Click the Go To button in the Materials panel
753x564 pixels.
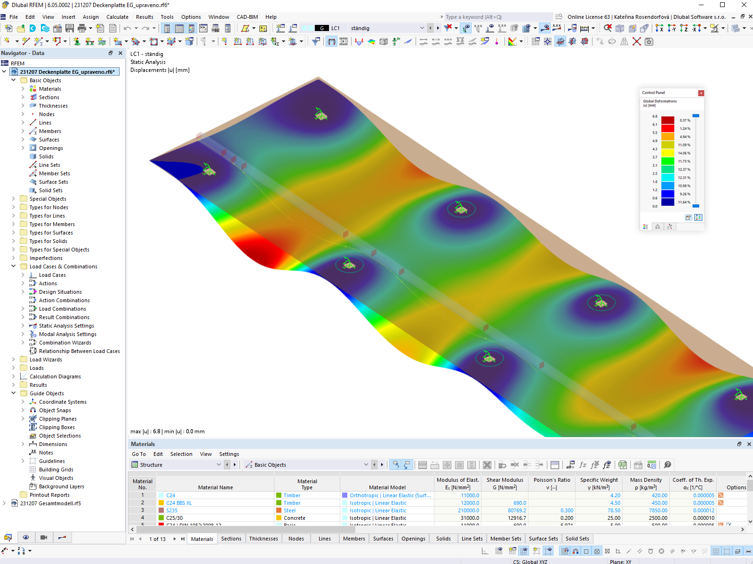pos(138,454)
